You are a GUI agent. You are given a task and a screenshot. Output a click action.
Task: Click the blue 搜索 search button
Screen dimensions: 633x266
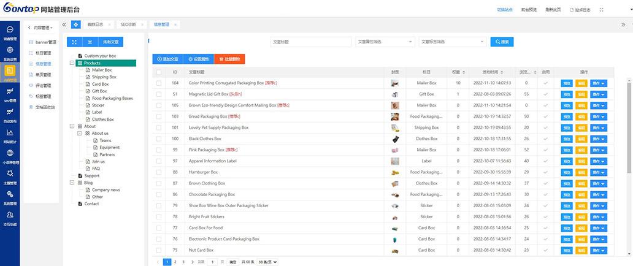point(501,42)
